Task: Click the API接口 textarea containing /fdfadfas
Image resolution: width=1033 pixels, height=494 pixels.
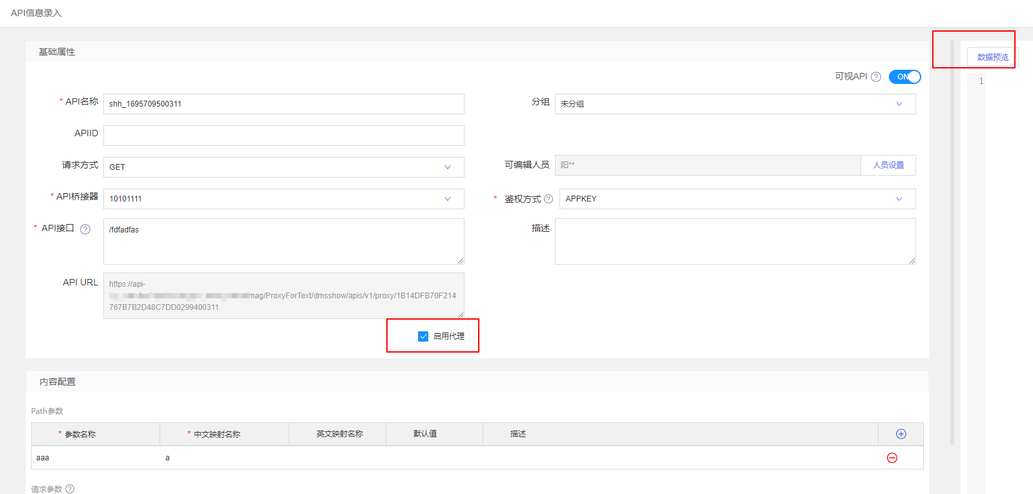Action: tap(284, 242)
